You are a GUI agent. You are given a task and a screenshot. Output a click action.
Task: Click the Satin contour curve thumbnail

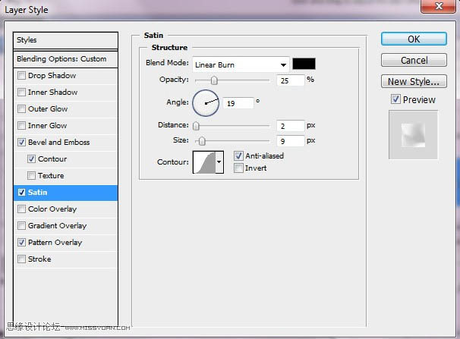click(204, 162)
